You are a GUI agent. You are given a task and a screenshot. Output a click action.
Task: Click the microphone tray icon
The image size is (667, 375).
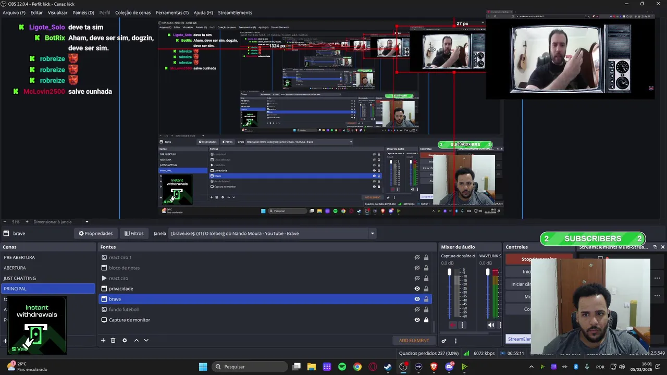pyautogui.click(x=587, y=367)
